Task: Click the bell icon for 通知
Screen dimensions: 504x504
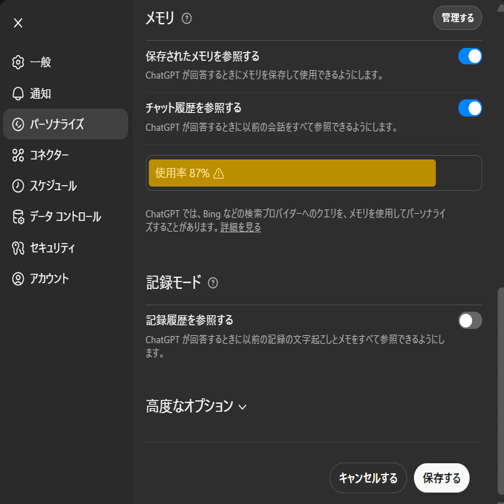Action: [19, 94]
